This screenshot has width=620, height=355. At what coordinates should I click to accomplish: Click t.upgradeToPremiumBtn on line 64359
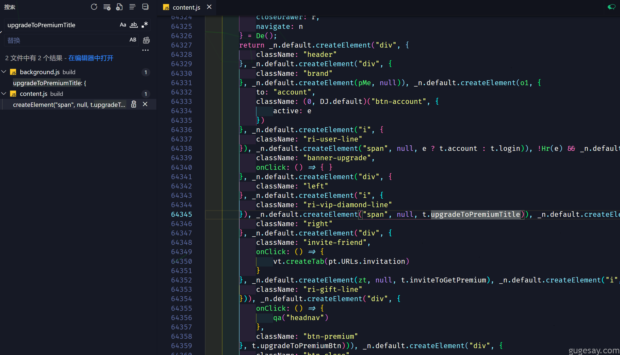[x=296, y=346]
